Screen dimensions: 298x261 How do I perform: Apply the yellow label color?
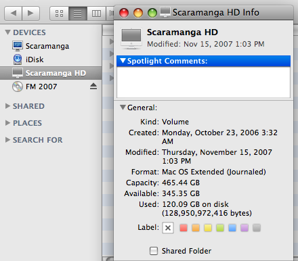point(208,228)
